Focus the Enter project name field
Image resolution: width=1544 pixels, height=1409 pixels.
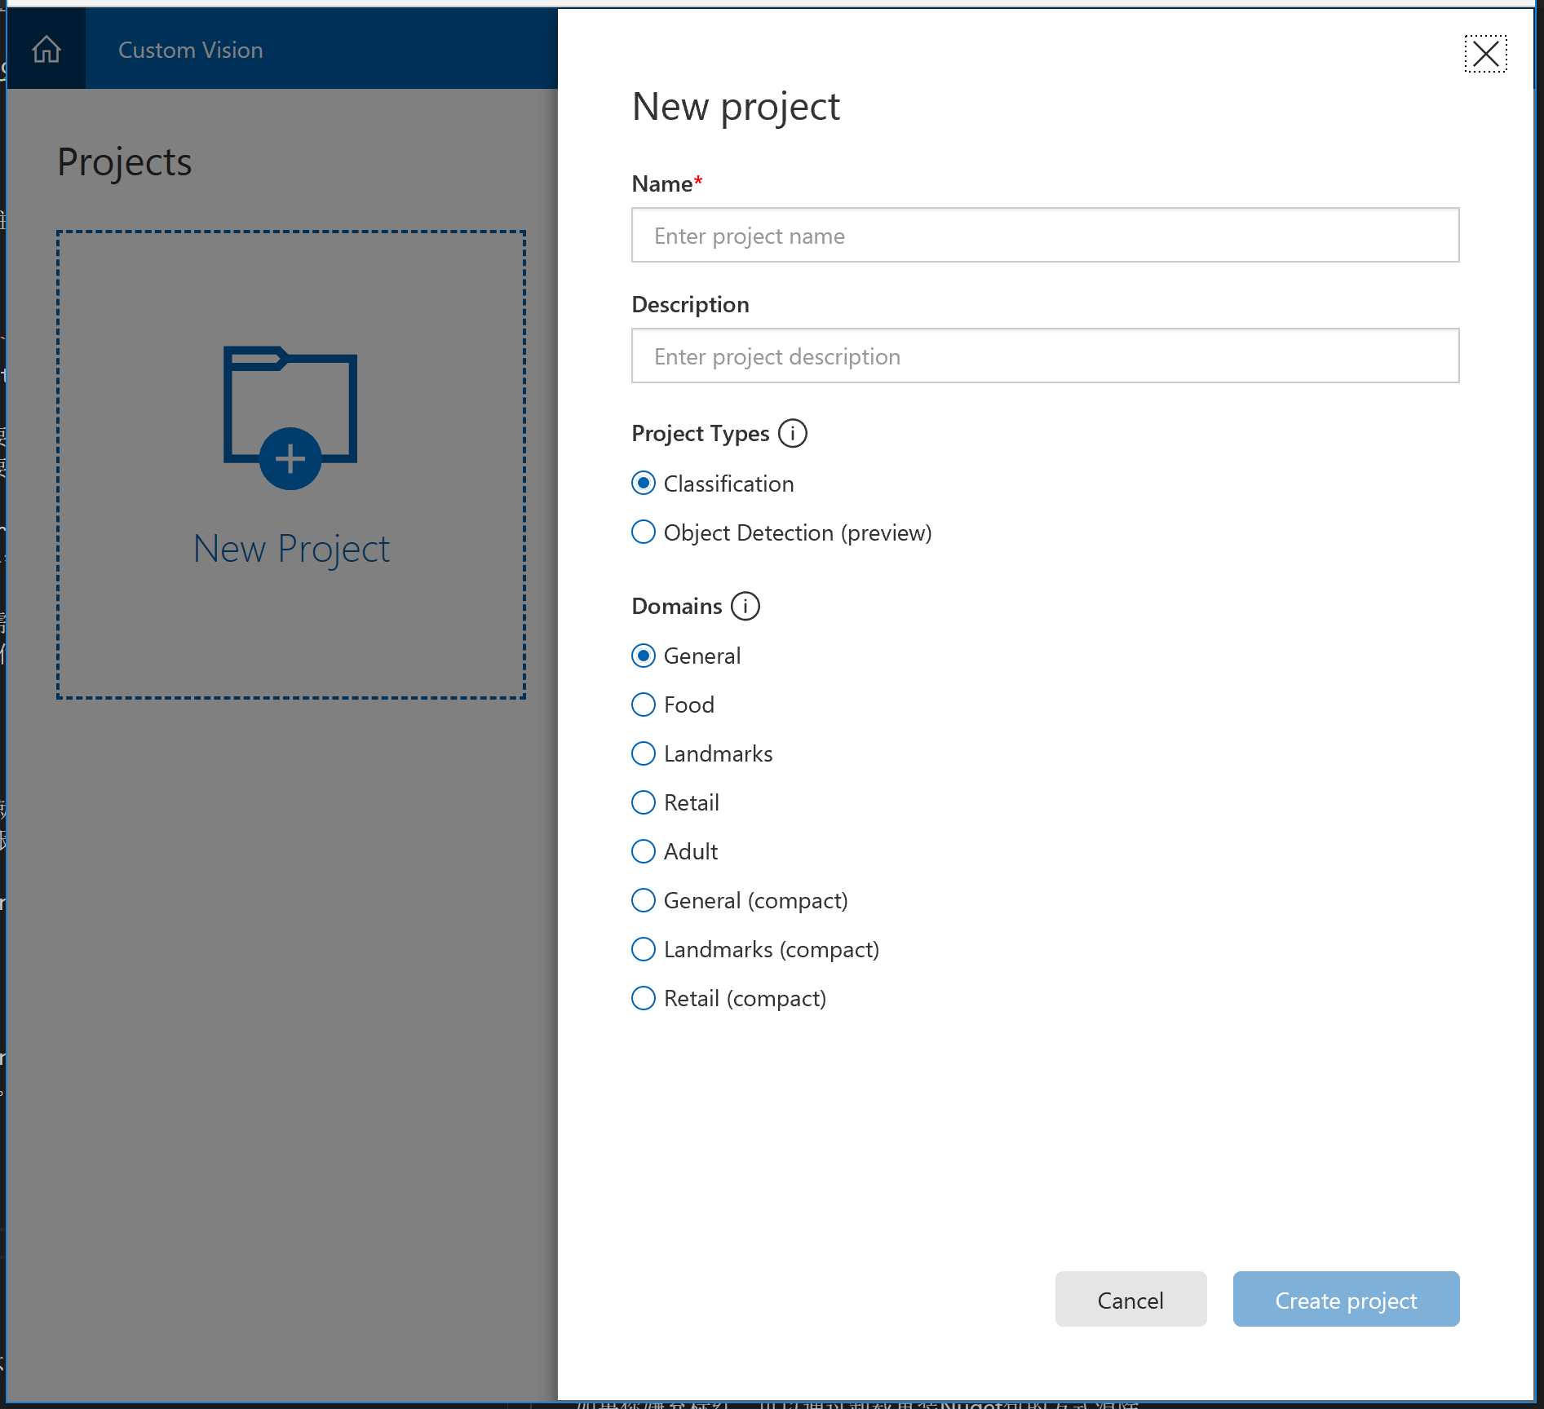coord(1045,236)
